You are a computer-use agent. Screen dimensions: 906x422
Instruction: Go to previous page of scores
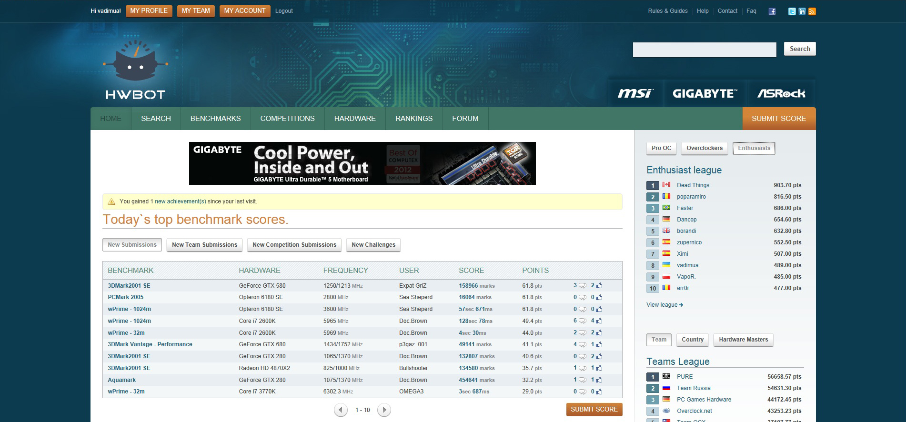(341, 410)
